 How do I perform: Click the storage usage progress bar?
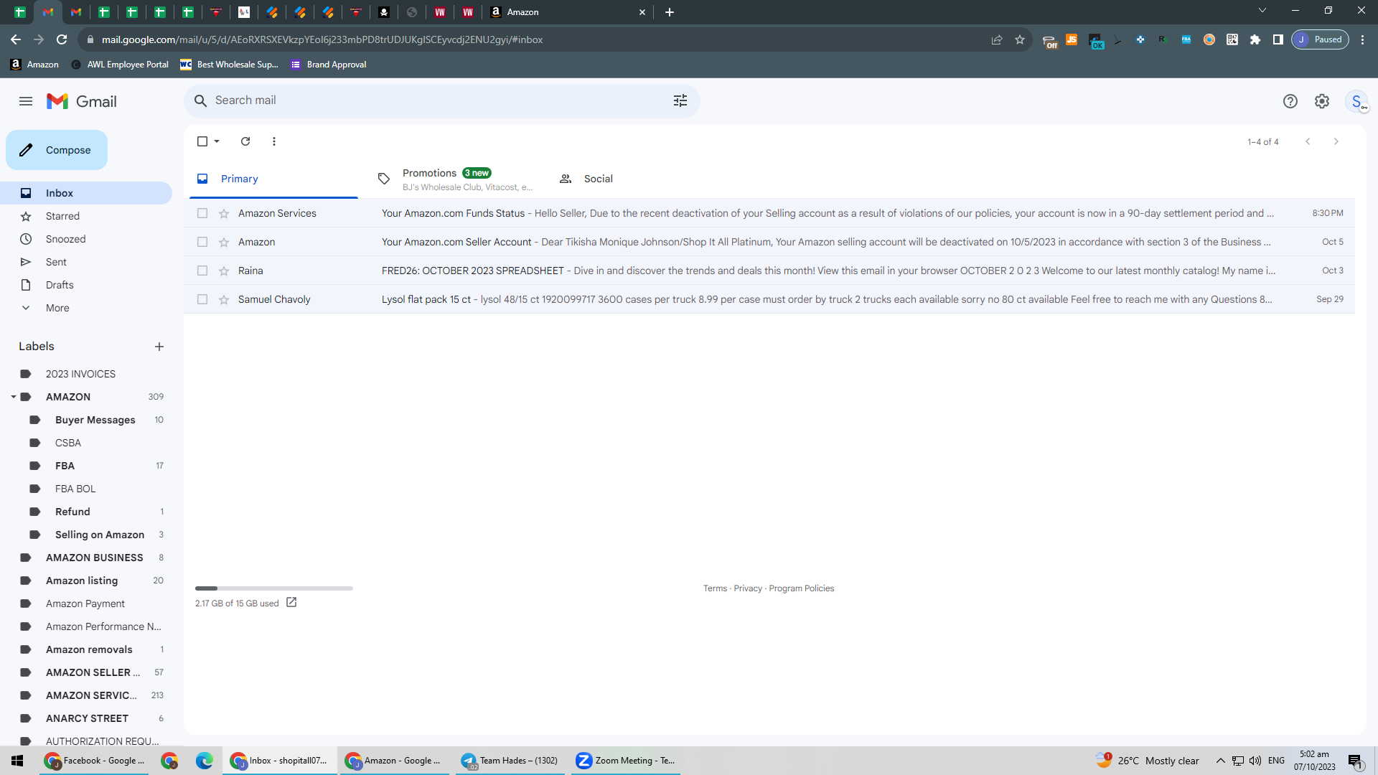coord(273,588)
